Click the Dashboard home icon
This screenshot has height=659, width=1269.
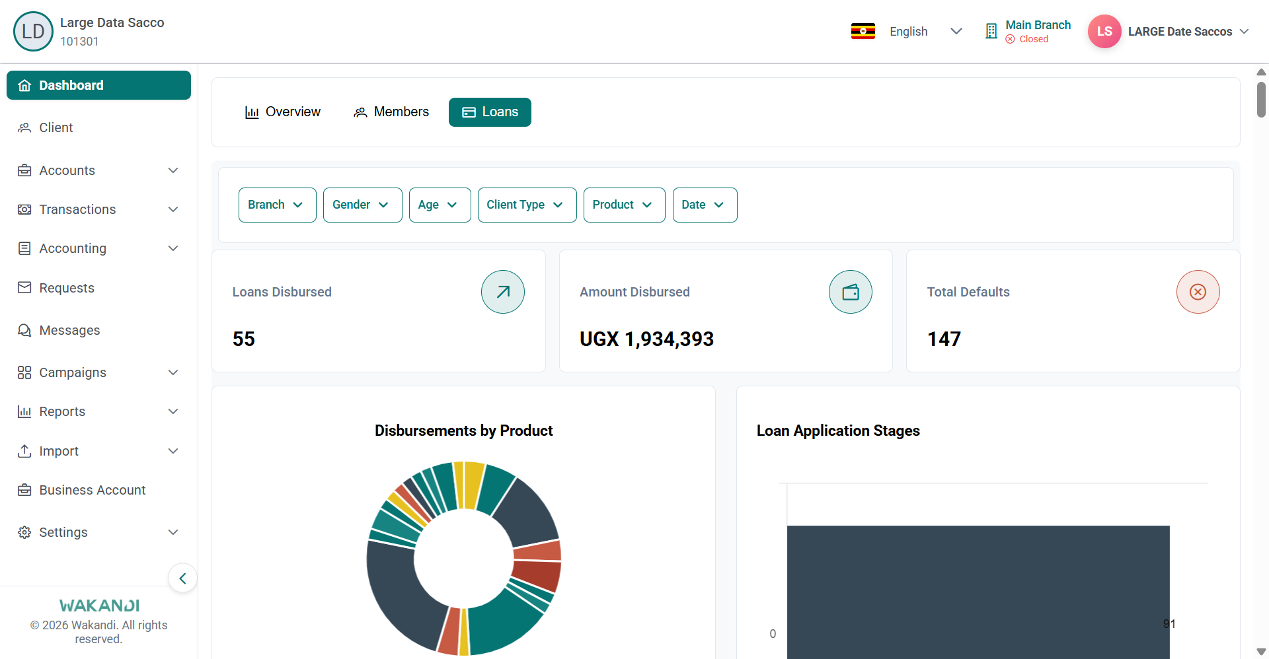pyautogui.click(x=24, y=85)
